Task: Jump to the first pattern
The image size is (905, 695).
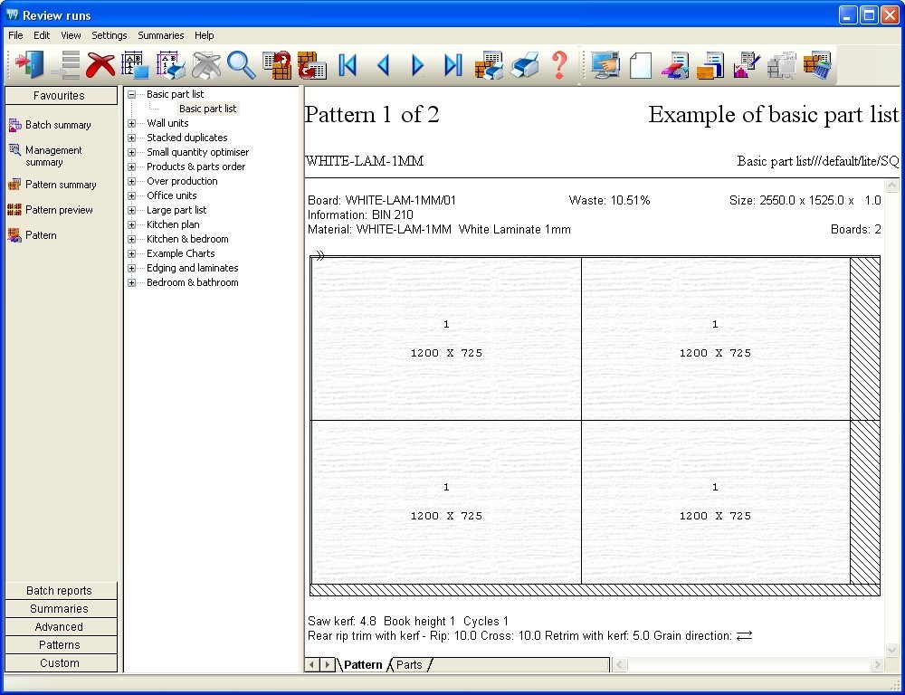Action: (348, 65)
